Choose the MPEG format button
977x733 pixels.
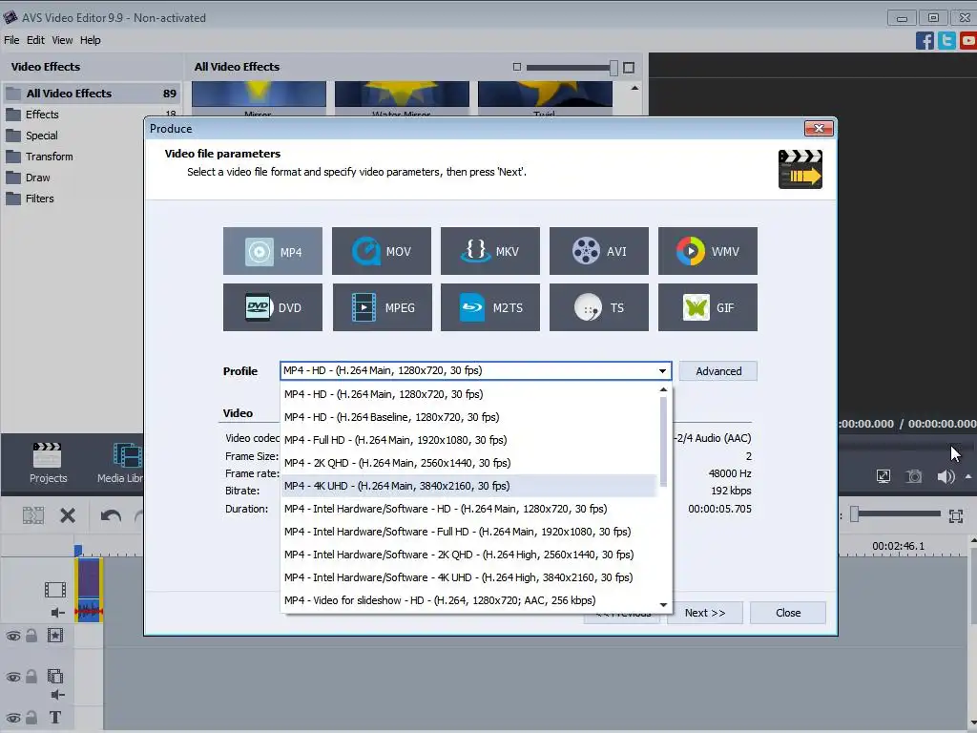382,307
